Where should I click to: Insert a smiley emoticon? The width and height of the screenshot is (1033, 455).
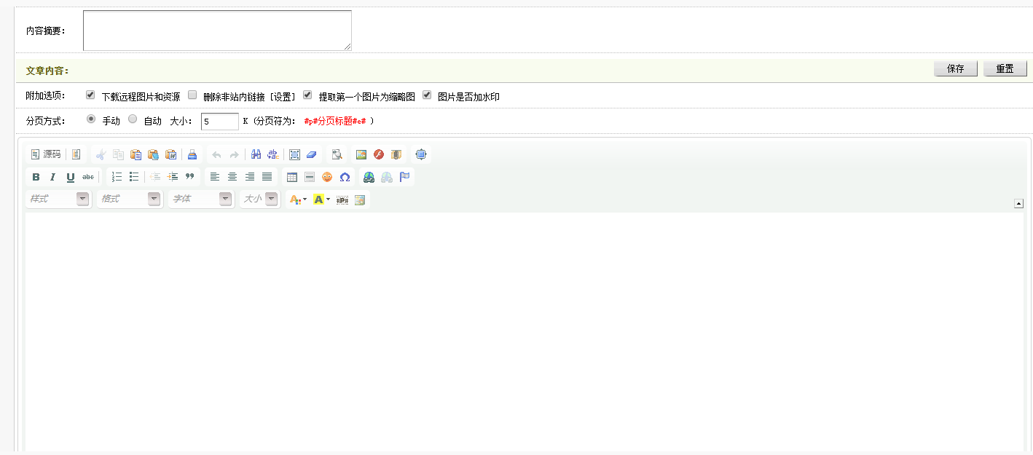coord(327,177)
